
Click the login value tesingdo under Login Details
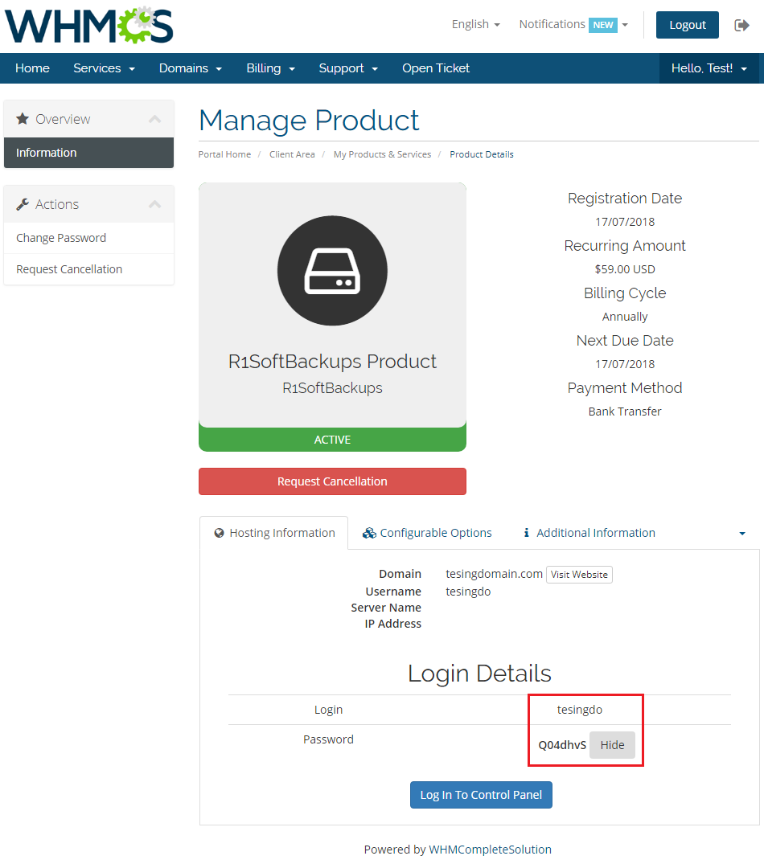pyautogui.click(x=580, y=710)
